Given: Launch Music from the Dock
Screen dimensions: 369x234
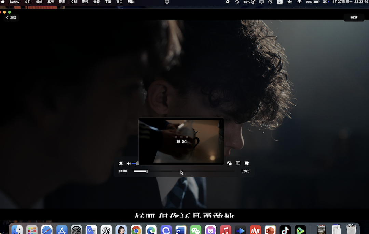Looking at the screenshot, I should (x=225, y=230).
